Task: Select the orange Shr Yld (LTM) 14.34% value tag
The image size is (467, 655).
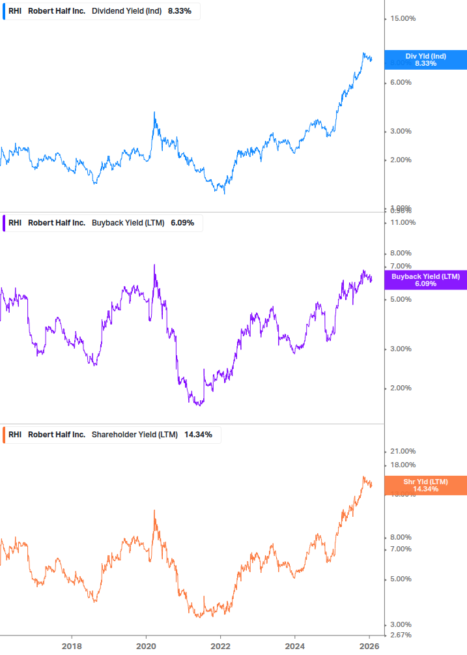Action: coord(426,486)
